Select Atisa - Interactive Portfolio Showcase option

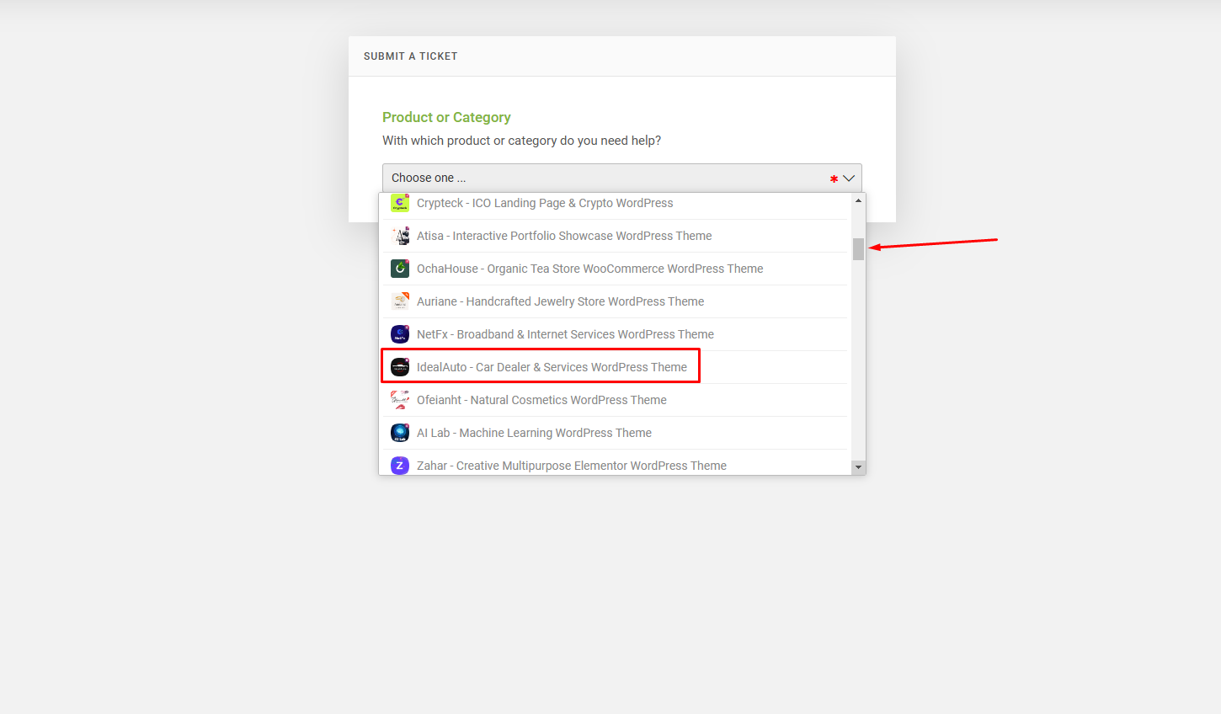coord(616,236)
